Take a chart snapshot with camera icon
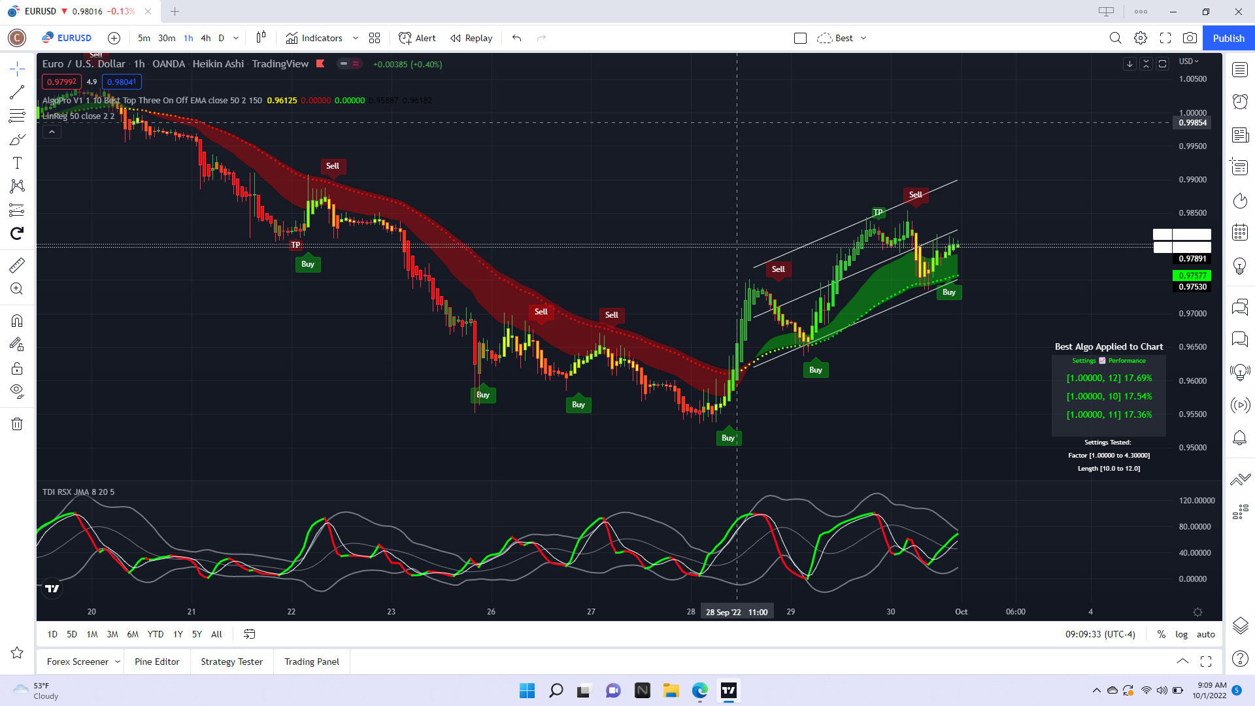Image resolution: width=1255 pixels, height=706 pixels. [x=1190, y=38]
